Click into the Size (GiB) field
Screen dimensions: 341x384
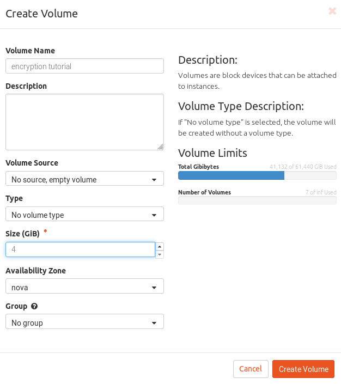coord(80,249)
